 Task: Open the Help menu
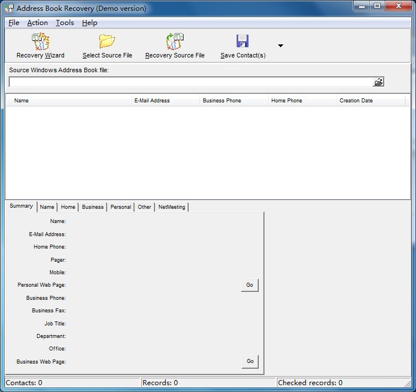(x=89, y=23)
